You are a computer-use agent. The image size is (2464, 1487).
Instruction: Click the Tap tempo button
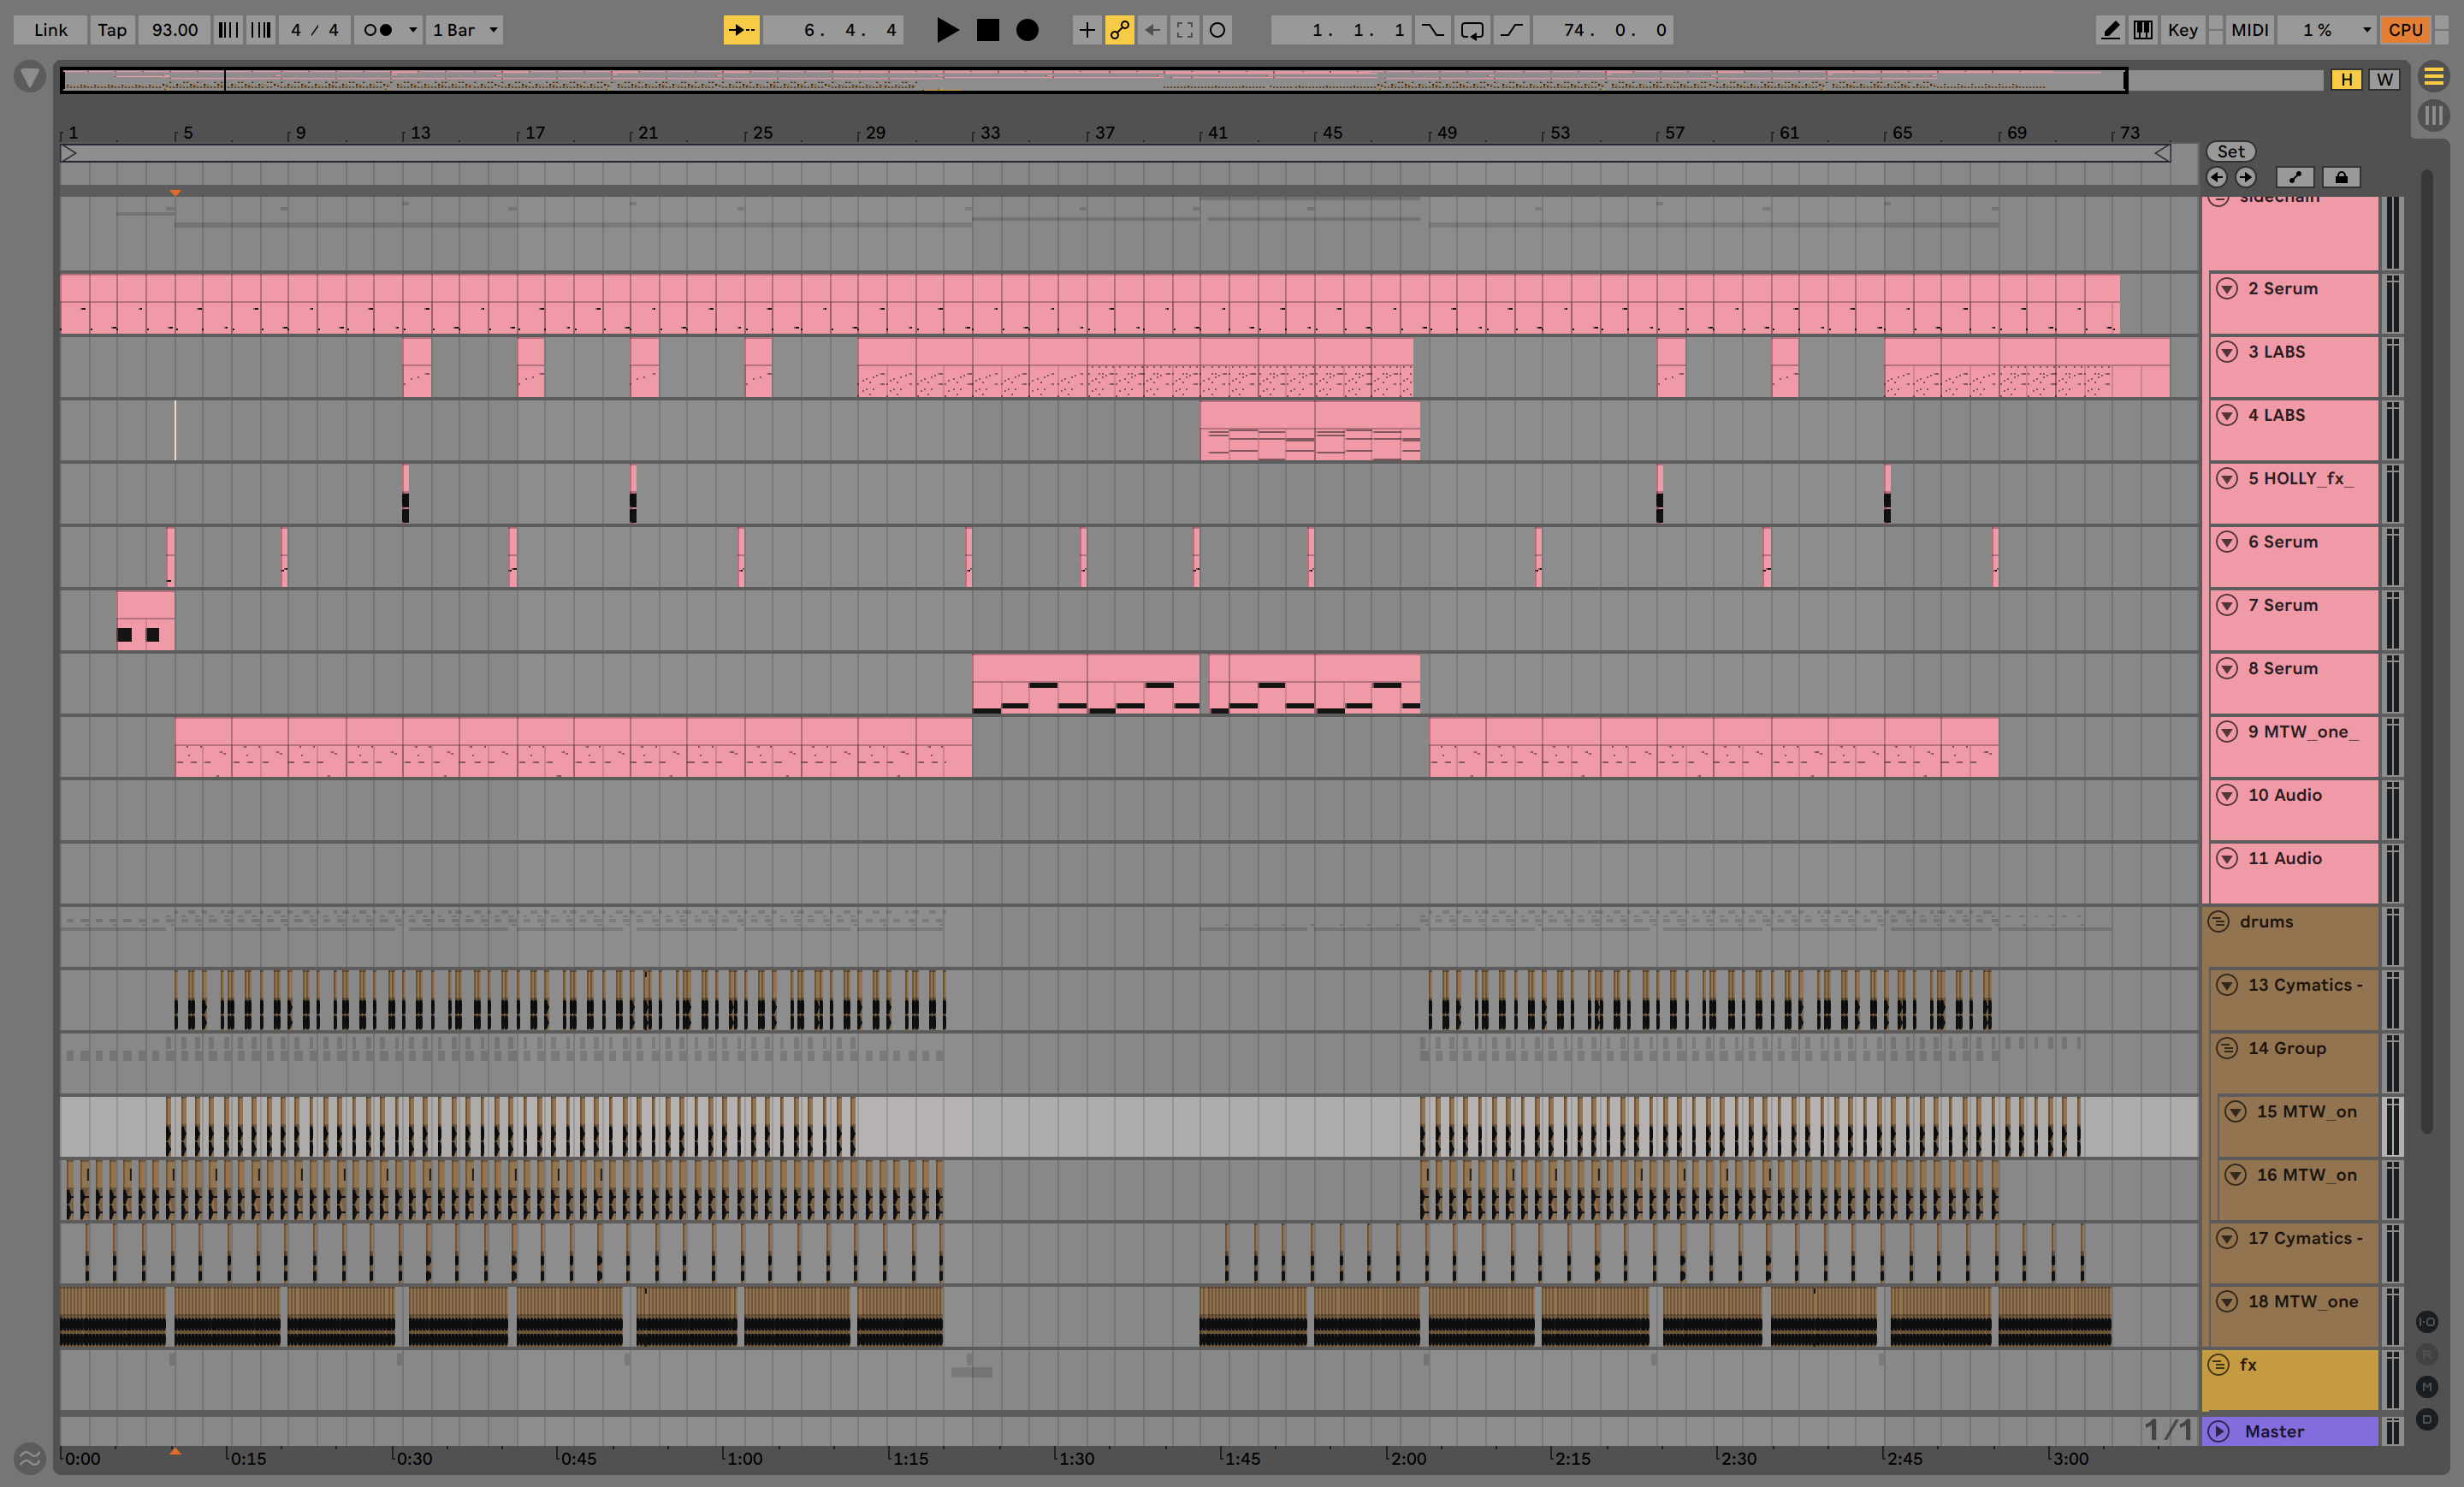coord(112,30)
